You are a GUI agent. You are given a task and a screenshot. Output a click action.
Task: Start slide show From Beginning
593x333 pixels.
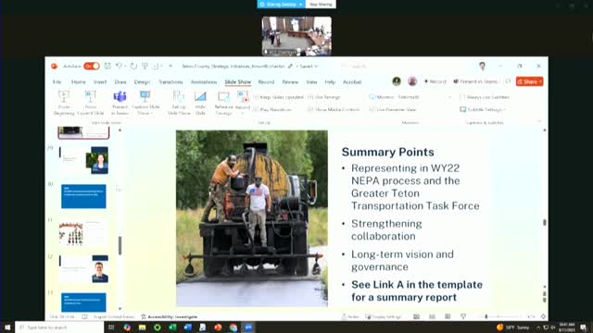coord(64,103)
